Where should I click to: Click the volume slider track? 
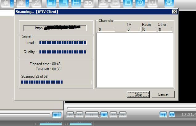click(25, 114)
